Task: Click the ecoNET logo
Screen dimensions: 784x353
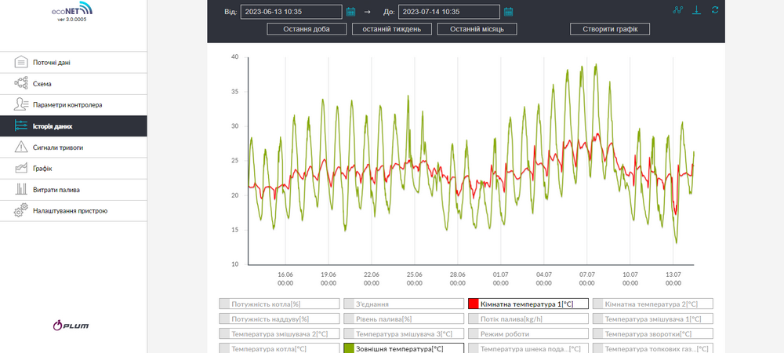Action: (72, 12)
